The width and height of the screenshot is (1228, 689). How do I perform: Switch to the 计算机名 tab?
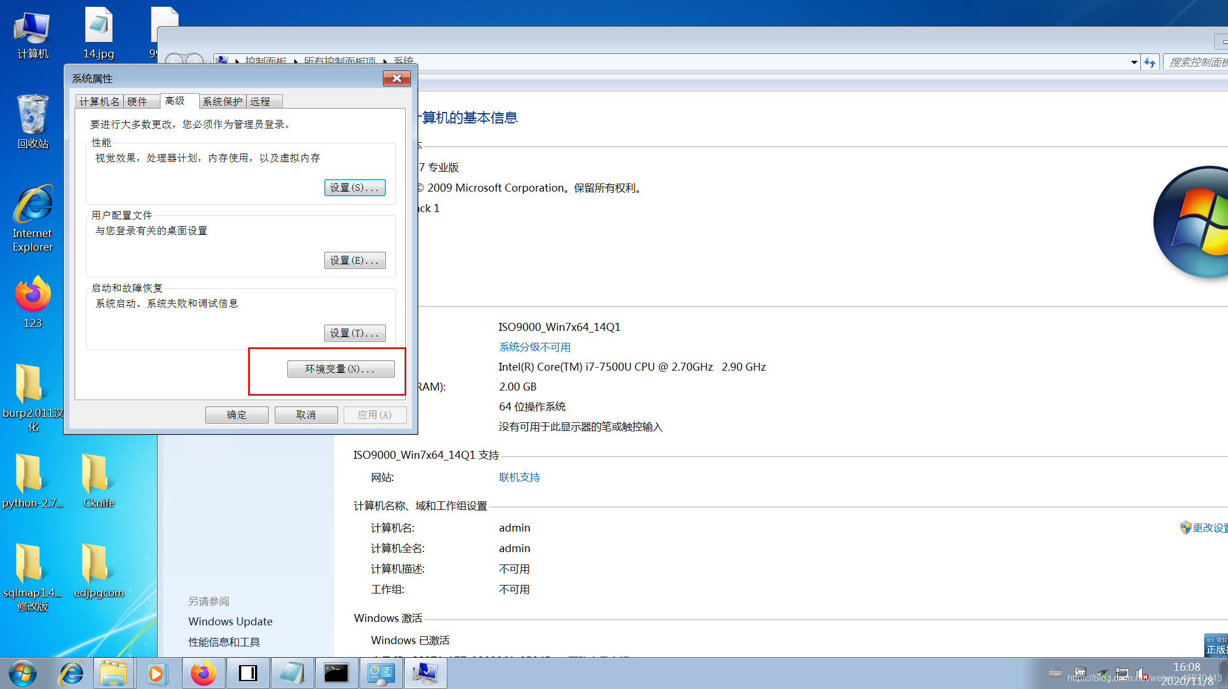100,102
